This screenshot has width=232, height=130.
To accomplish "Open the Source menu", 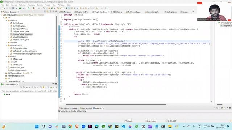I will pyautogui.click(x=14, y=5).
